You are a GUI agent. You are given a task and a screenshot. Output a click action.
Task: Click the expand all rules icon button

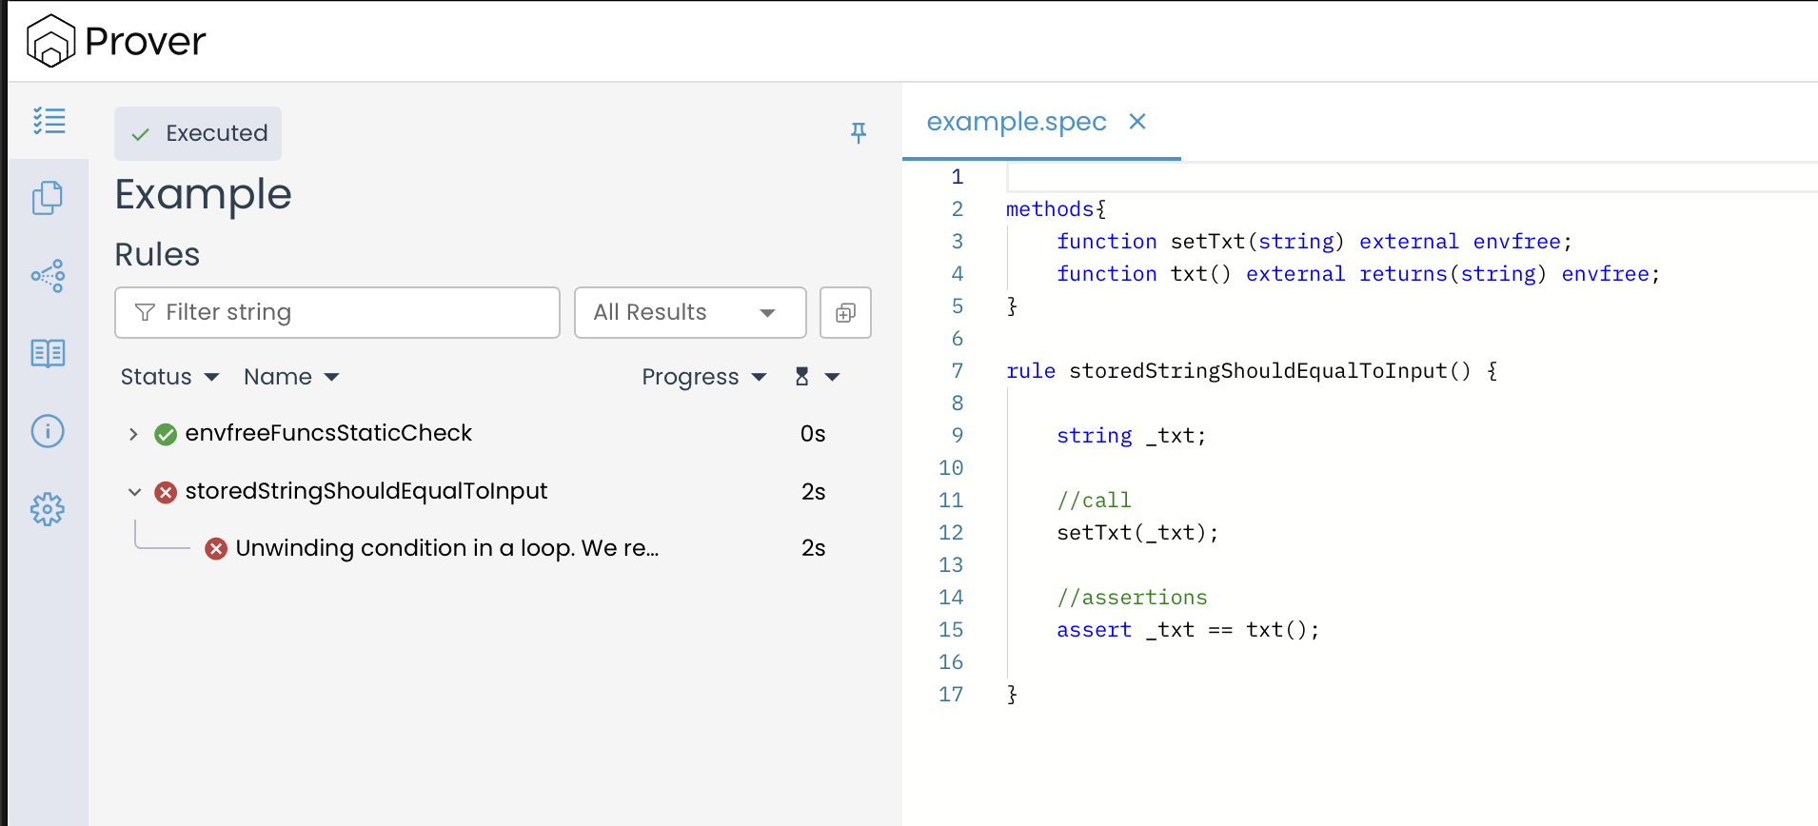coord(845,312)
